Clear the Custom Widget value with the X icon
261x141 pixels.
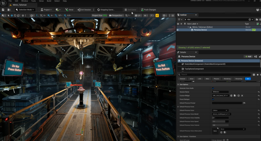pos(242,96)
